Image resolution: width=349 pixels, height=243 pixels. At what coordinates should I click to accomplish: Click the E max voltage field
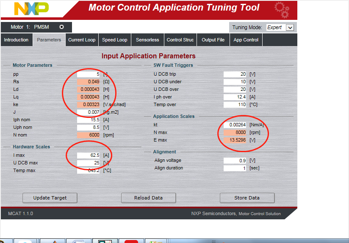pyautogui.click(x=235, y=140)
